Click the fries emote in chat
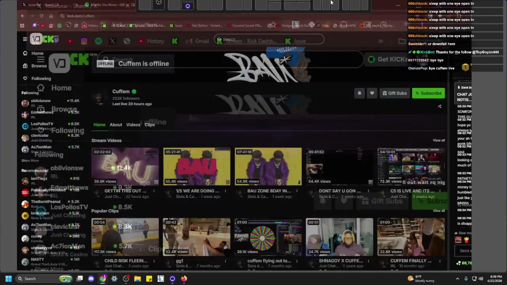 466,240
